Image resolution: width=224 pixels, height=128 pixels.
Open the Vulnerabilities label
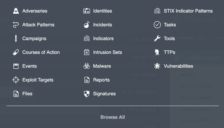[178, 66]
